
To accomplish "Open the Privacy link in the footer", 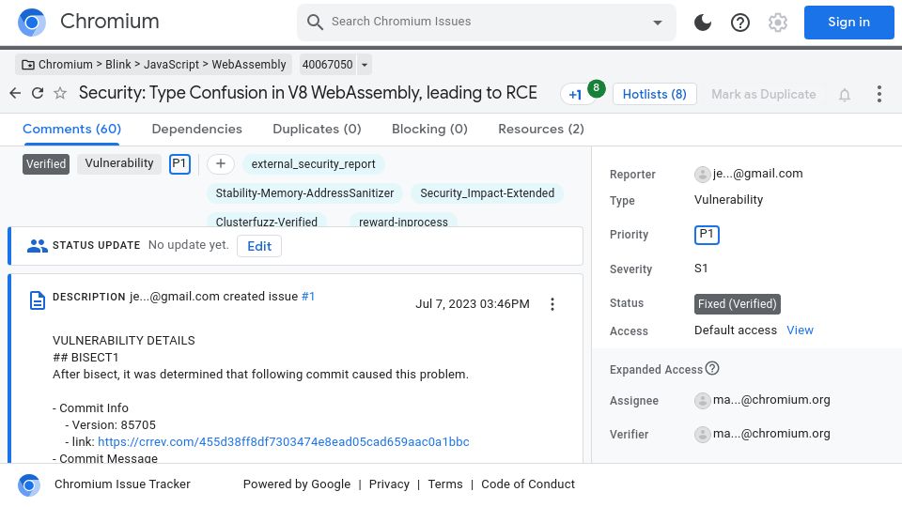I will tap(389, 484).
